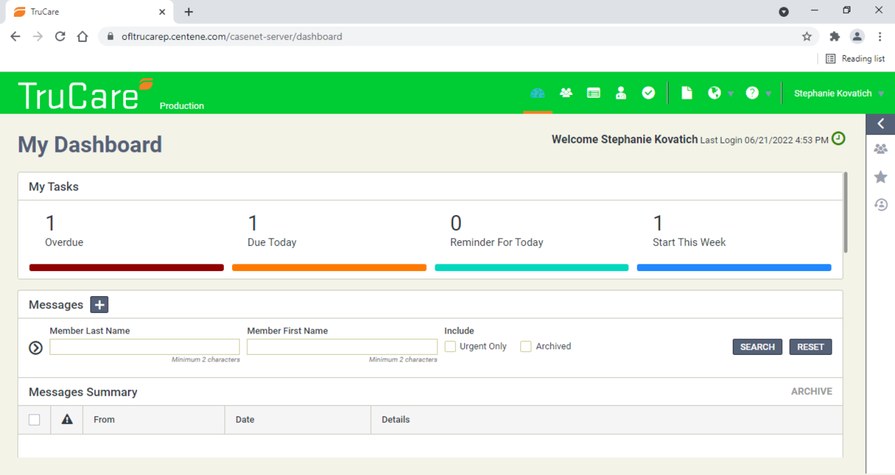This screenshot has width=895, height=475.
Task: Go to the browser home page
Action: pos(82,36)
